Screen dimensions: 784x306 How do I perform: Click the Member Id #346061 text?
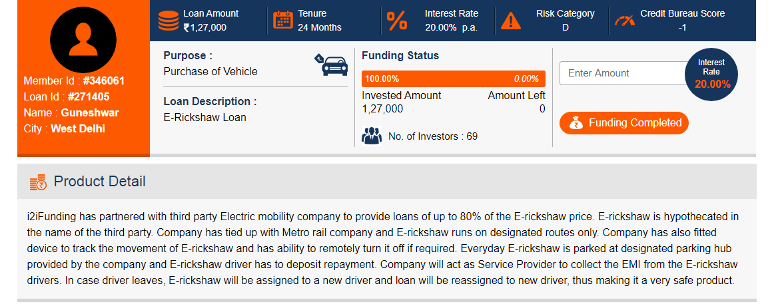(74, 81)
